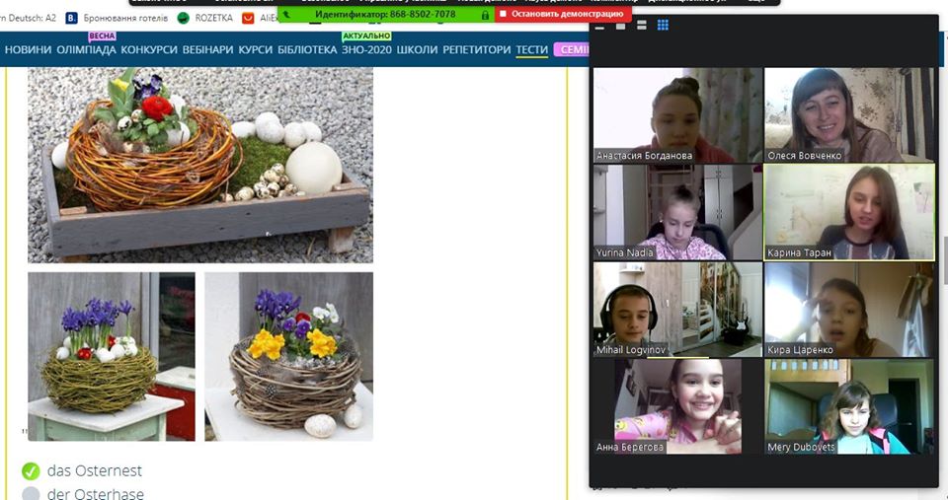This screenshot has width=948, height=500.
Task: Click the large Easter nest box image
Action: [200, 165]
